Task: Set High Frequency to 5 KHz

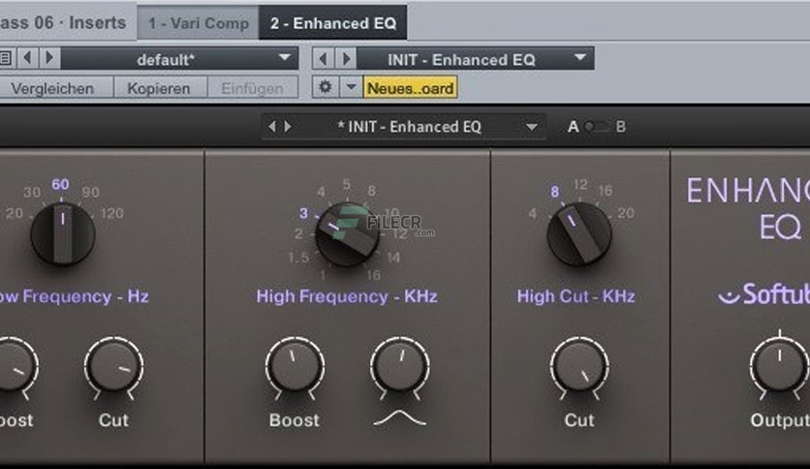Action: (x=346, y=184)
